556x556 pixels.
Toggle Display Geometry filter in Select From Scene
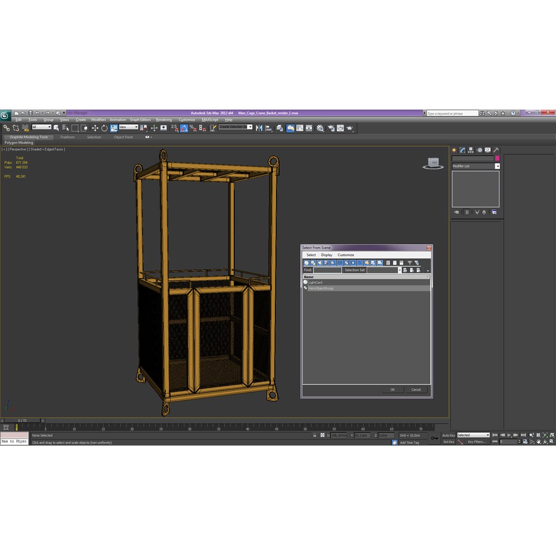pos(306,263)
